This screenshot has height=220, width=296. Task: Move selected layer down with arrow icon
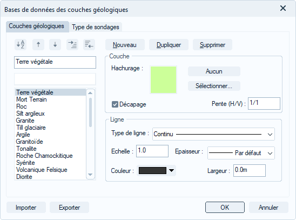pyautogui.click(x=55, y=45)
